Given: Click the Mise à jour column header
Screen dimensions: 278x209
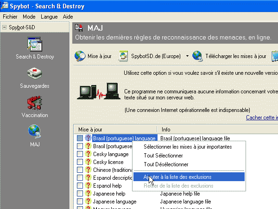Looking at the screenshot, I should 115,130.
